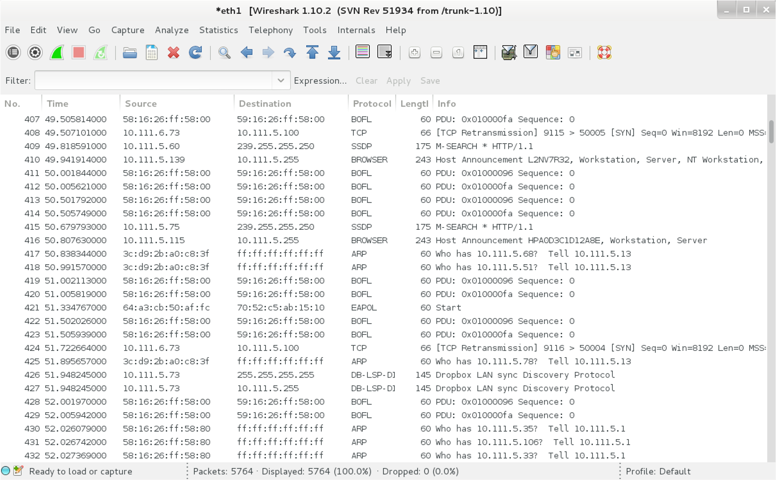The width and height of the screenshot is (776, 480).
Task: Open the Find Packet tool
Action: point(224,52)
